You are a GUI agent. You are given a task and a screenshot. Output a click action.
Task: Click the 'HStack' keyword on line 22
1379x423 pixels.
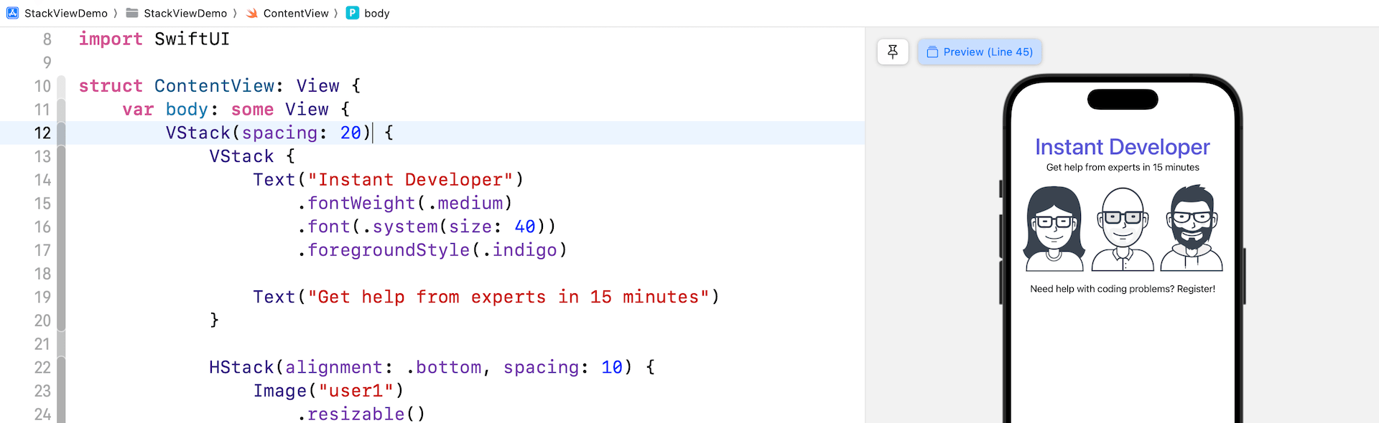(241, 367)
